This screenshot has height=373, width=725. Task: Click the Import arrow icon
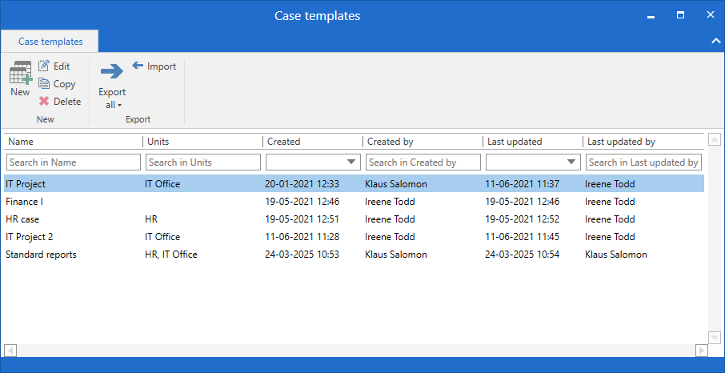(138, 66)
